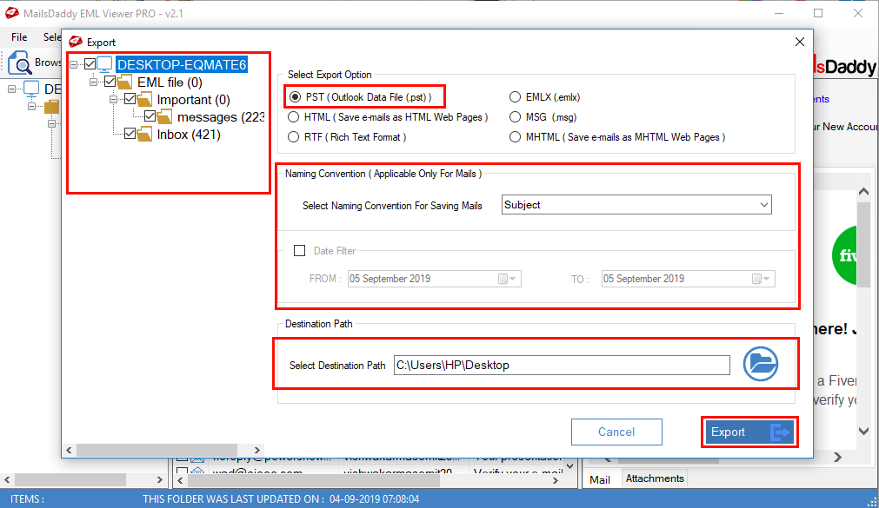
Task: Uncheck the messages folder checkbox
Action: (150, 116)
